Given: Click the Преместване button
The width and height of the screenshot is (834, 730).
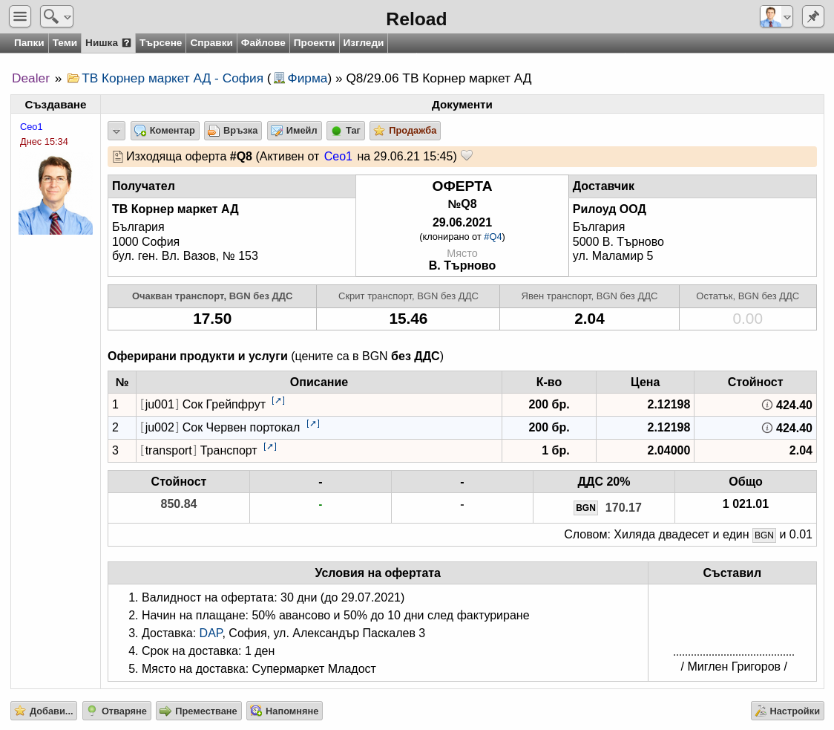Looking at the screenshot, I should pos(198,711).
